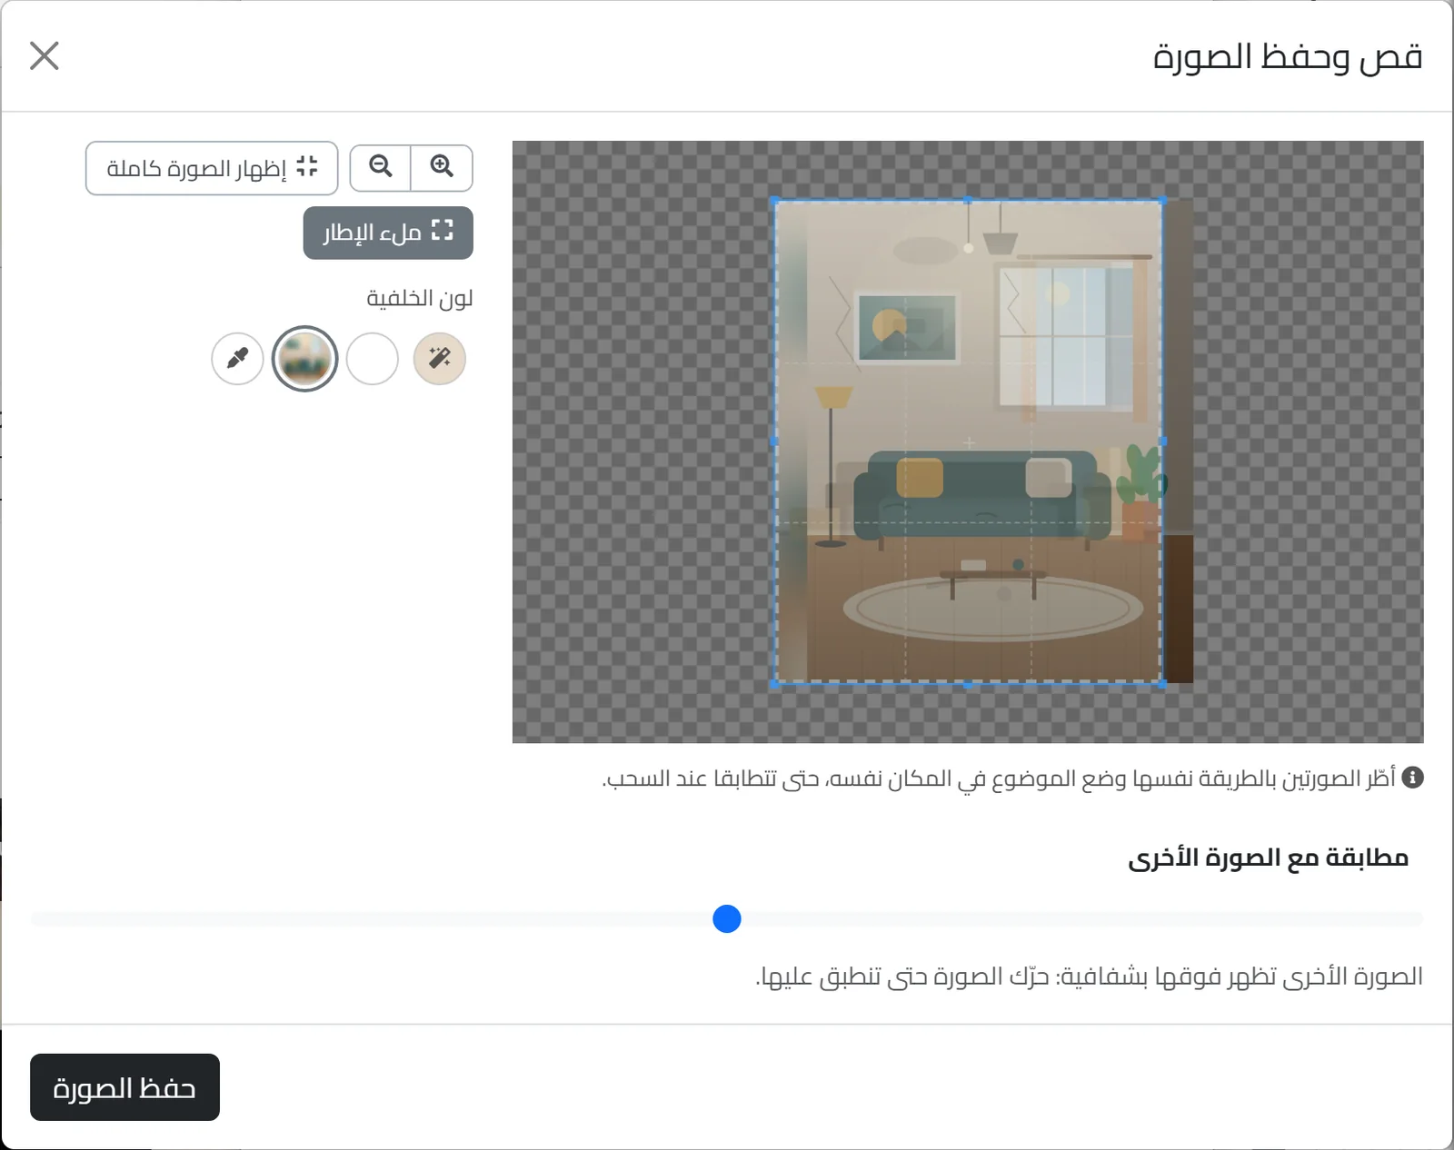Click the bottom-left crop corner handle
The width and height of the screenshot is (1454, 1150).
775,684
